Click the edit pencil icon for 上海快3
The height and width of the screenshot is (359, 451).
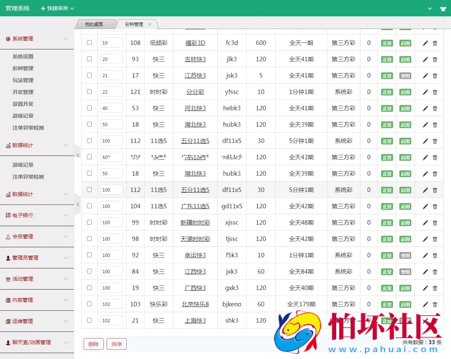(425, 320)
